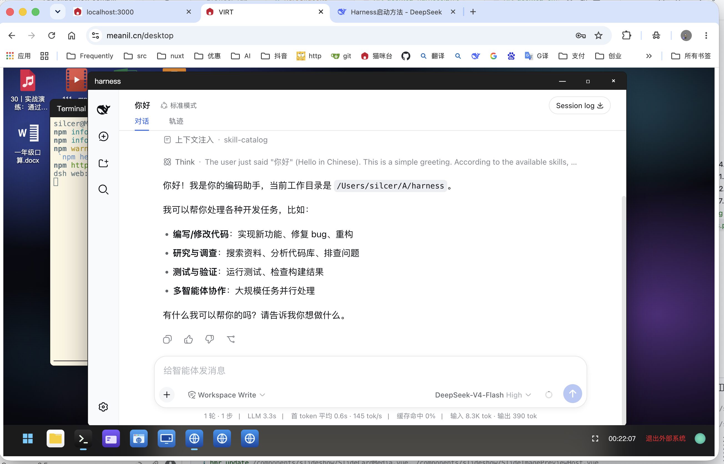Open Chrome three-dot menu
This screenshot has height=464, width=724.
tap(706, 35)
